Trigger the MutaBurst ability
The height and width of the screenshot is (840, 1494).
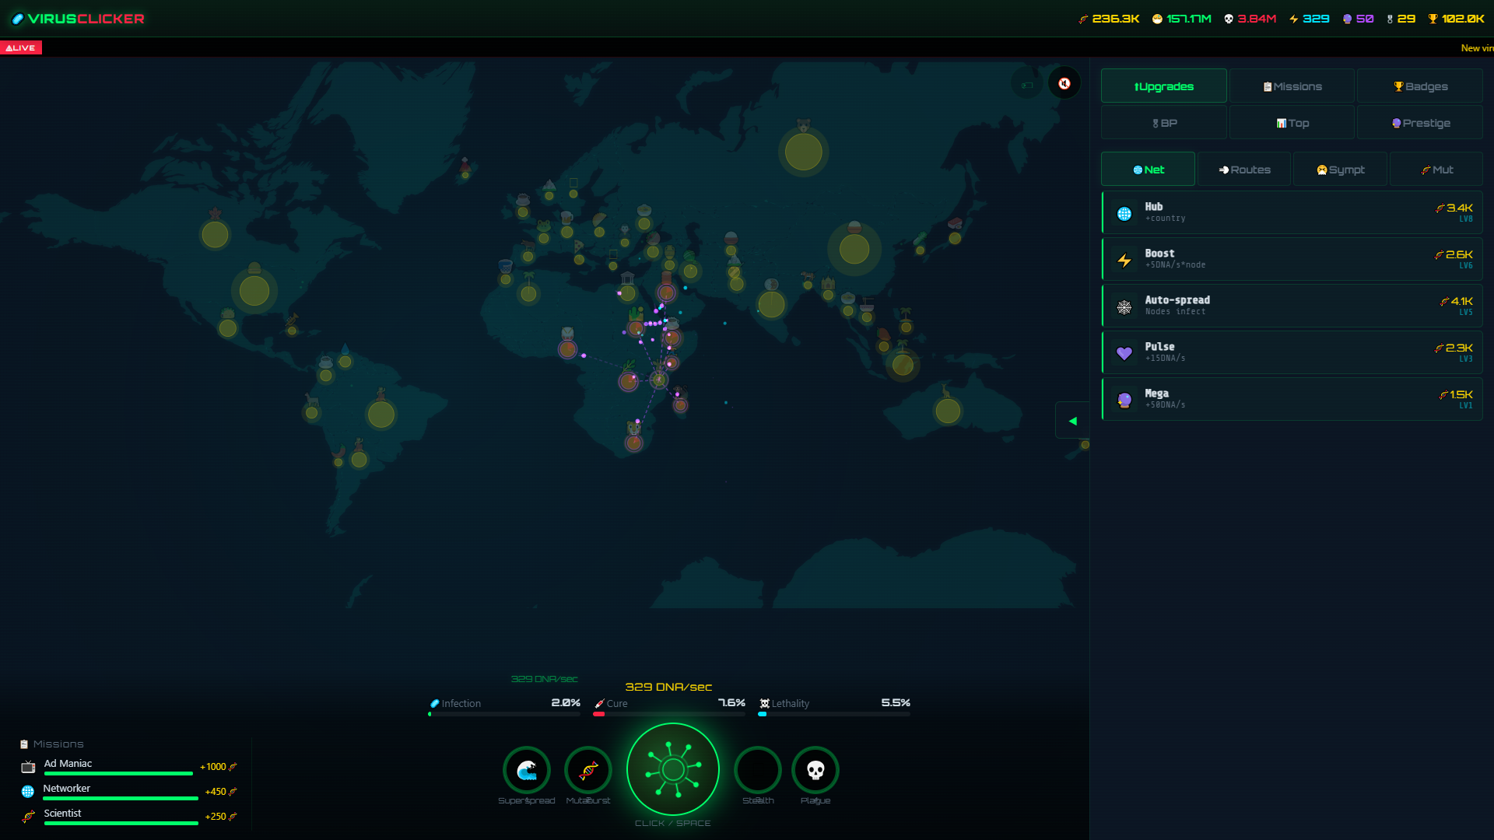click(588, 770)
